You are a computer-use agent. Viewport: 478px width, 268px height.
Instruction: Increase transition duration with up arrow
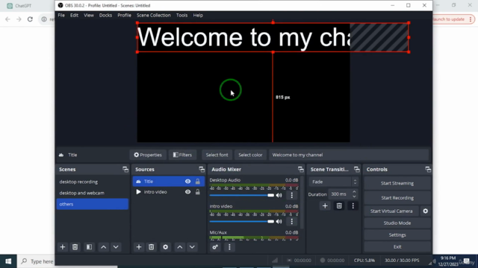pos(354,192)
